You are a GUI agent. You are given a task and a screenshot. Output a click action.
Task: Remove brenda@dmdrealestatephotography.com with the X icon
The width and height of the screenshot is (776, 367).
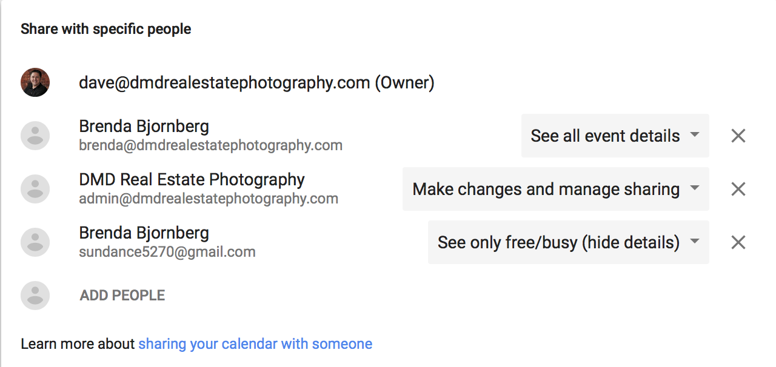pyautogui.click(x=738, y=136)
